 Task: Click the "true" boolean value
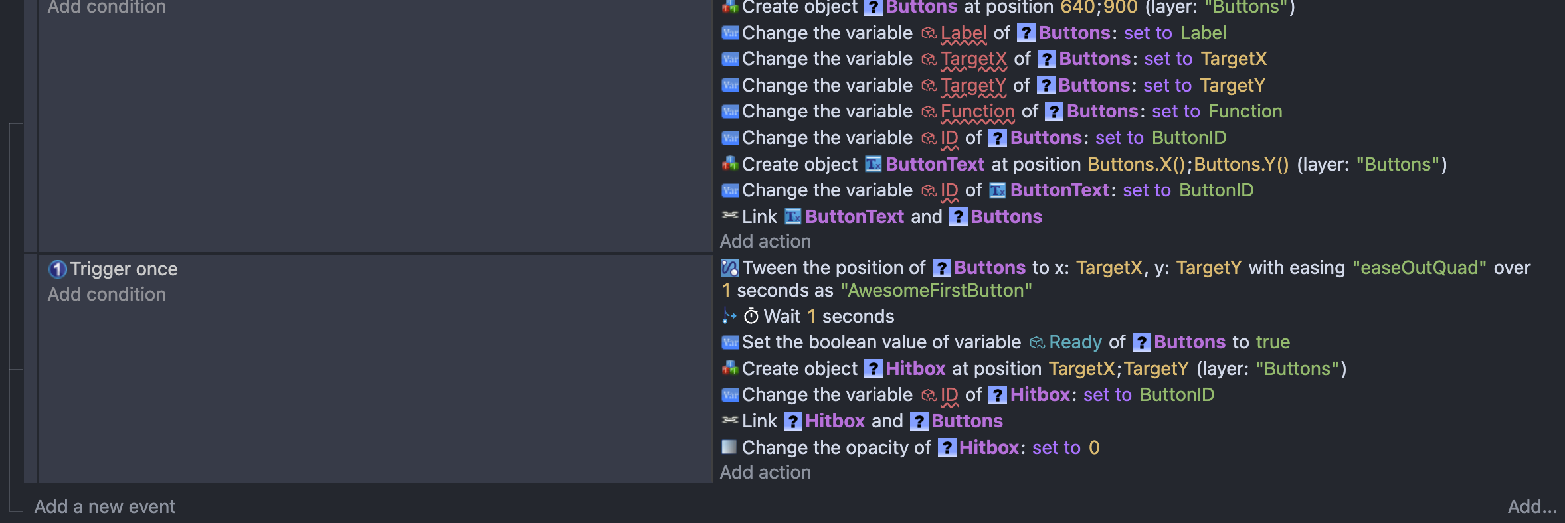click(1273, 342)
